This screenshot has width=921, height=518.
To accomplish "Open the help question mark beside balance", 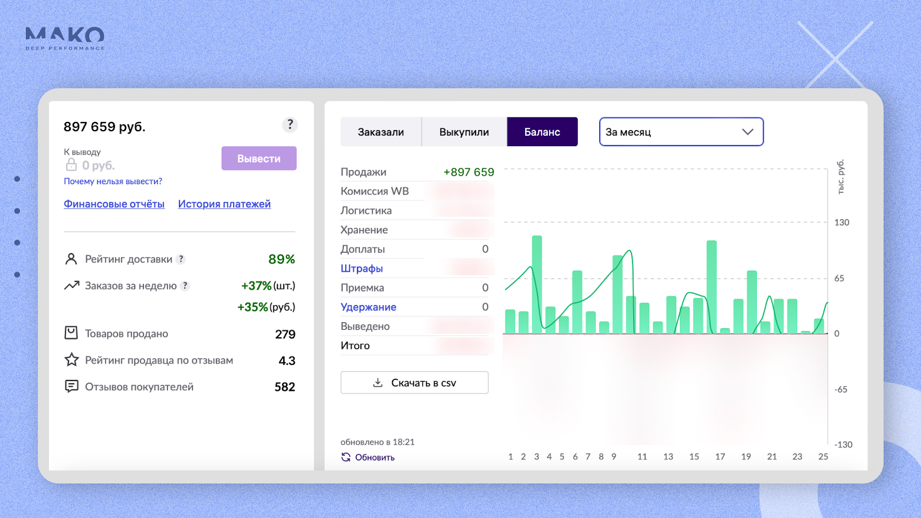I will [x=290, y=124].
